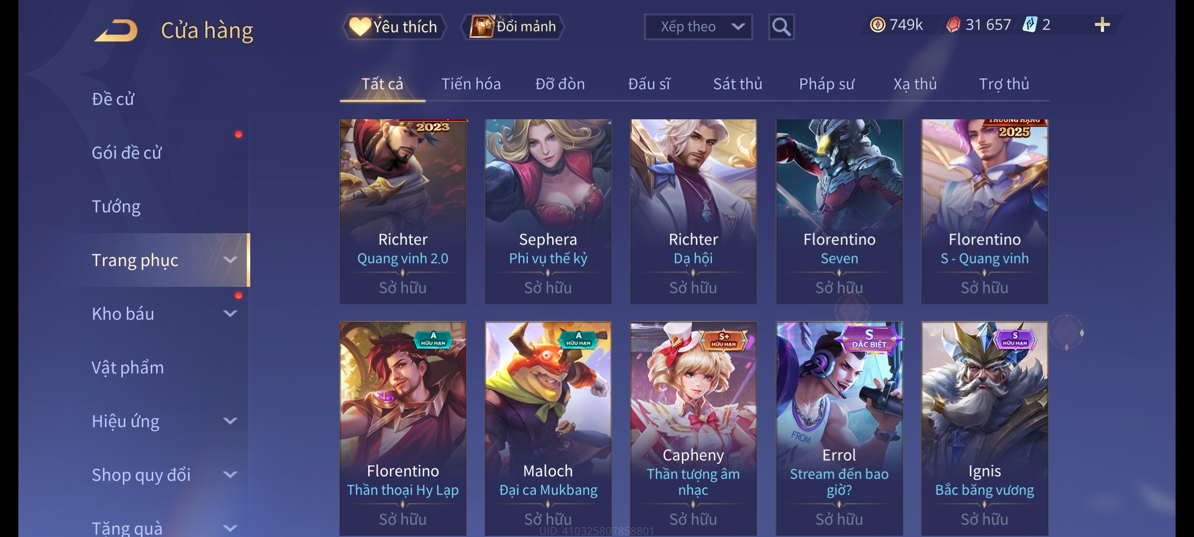This screenshot has height=537, width=1194.
Task: Expand the Kho báu submenu chevron
Action: 230,314
